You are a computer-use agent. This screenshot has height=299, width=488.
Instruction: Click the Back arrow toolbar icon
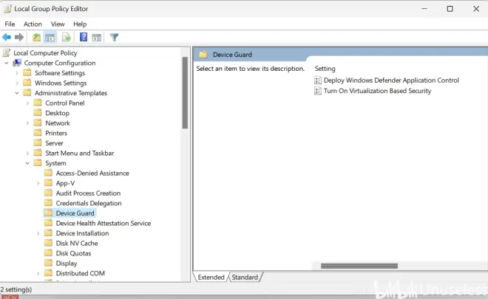pos(7,38)
